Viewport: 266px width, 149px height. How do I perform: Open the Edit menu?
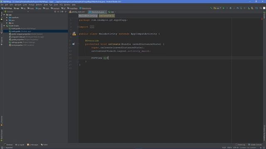[x=7, y=5]
